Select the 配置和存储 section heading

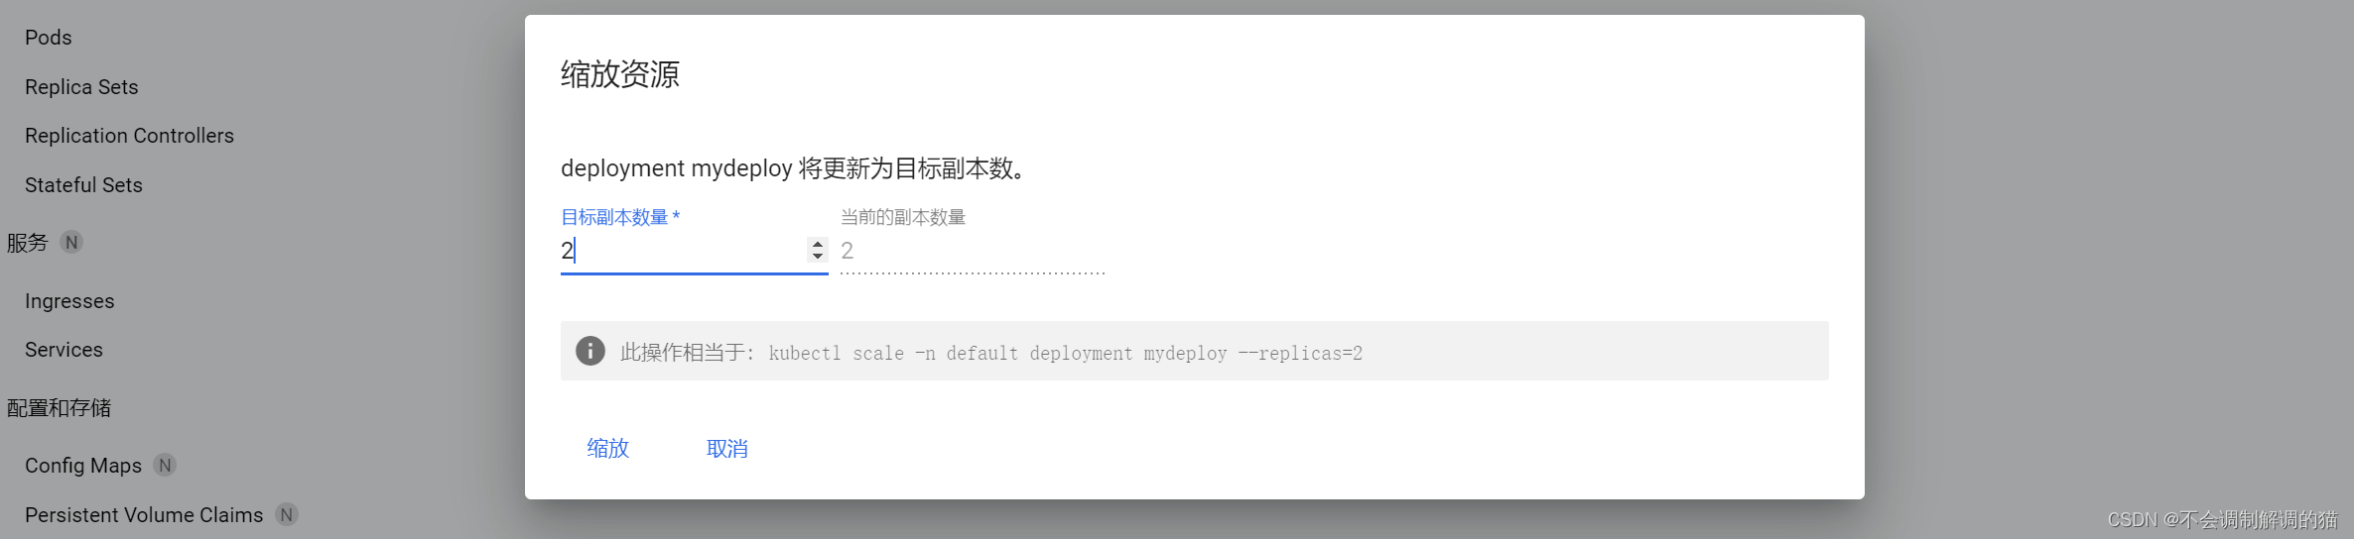point(59,408)
